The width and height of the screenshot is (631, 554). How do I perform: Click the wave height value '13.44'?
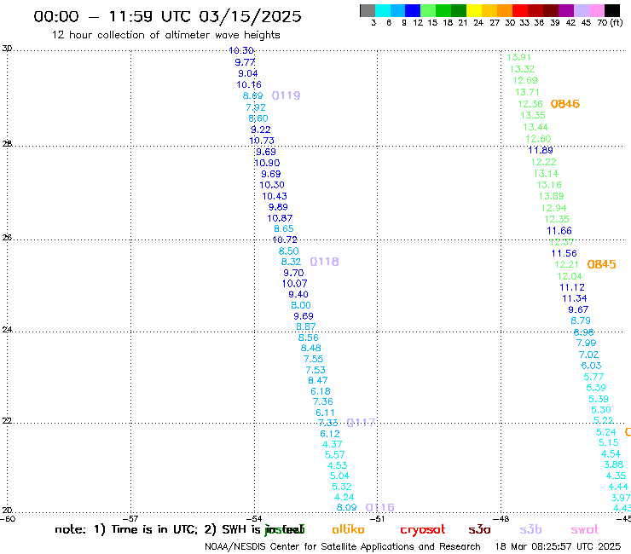pos(535,127)
